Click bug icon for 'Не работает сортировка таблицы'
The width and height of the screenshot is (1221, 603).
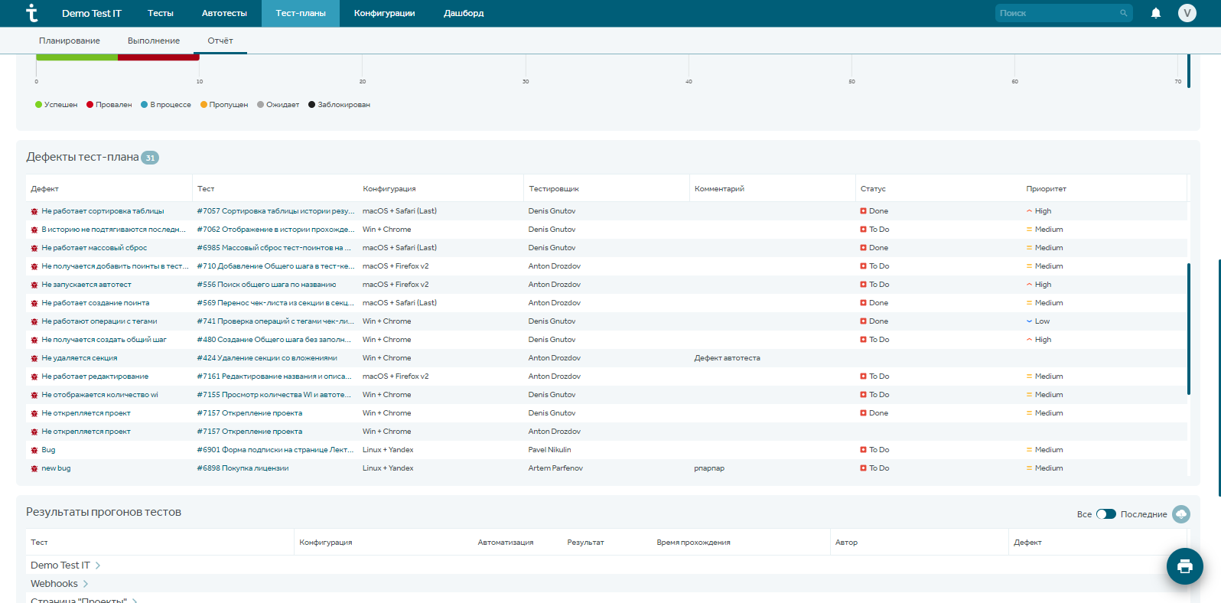click(34, 211)
